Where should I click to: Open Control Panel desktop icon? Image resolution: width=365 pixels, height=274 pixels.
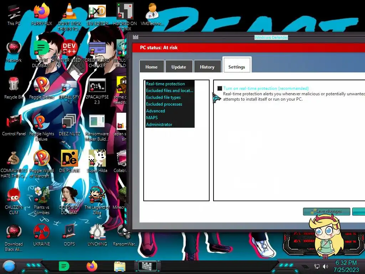[14, 125]
